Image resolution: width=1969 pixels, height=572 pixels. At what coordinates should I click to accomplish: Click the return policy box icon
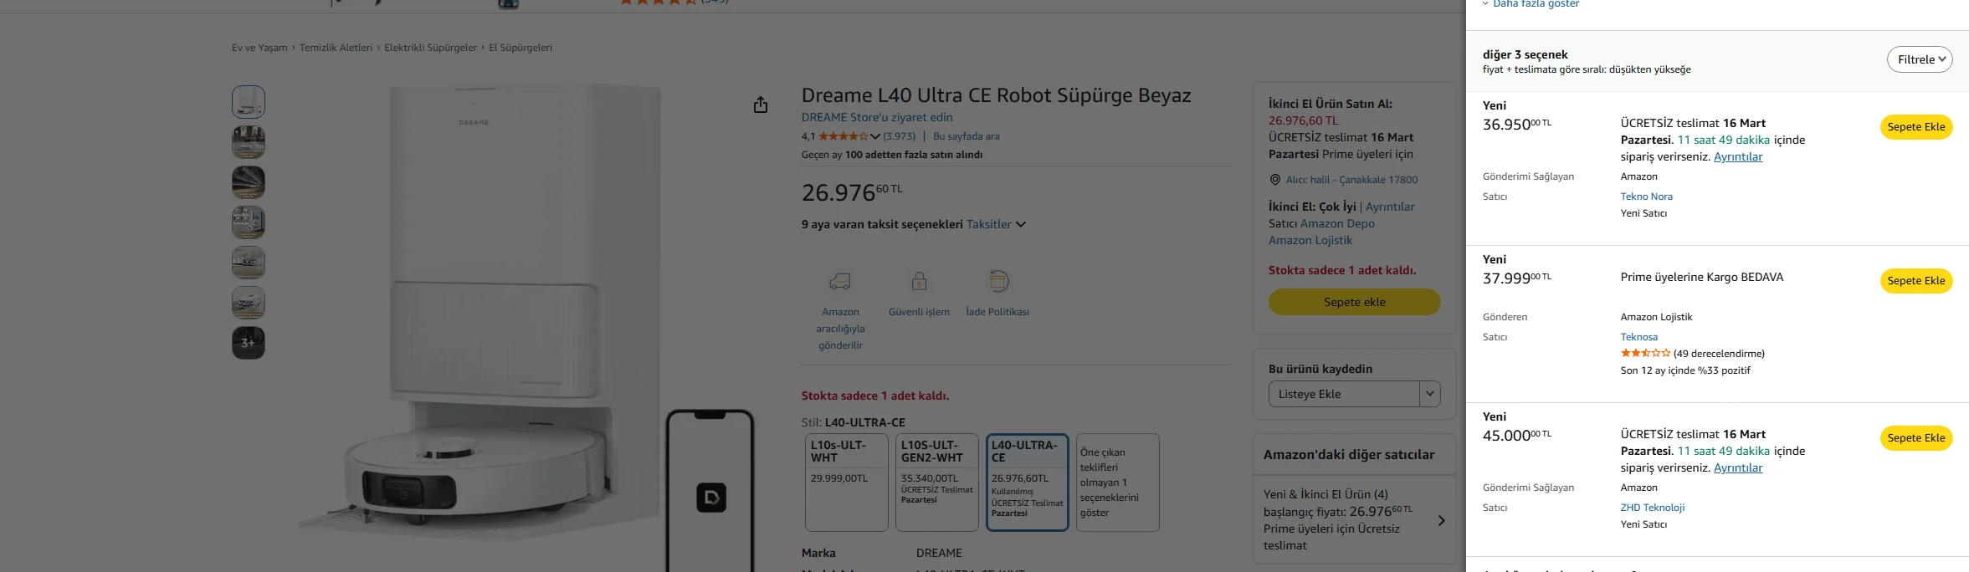pyautogui.click(x=997, y=281)
